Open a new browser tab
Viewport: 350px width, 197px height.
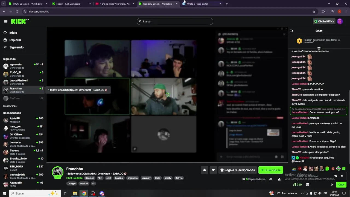tap(227, 4)
